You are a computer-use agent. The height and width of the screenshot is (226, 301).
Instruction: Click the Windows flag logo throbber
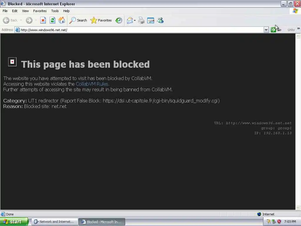click(295, 11)
